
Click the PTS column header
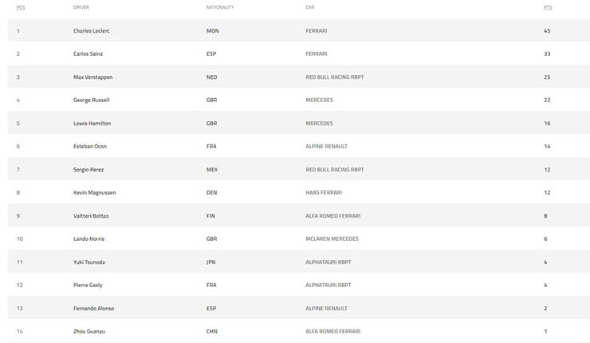pyautogui.click(x=547, y=7)
